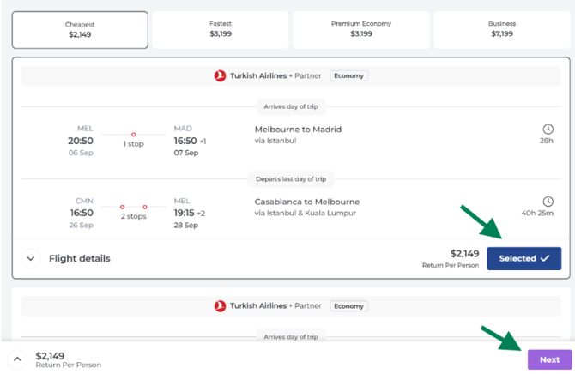This screenshot has height=374, width=575.
Task: Click the Turkish Airlines logo on second card
Action: point(220,305)
